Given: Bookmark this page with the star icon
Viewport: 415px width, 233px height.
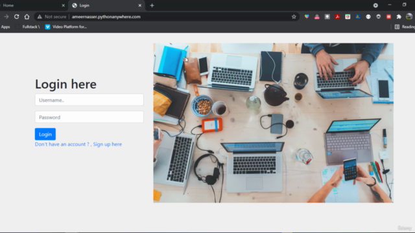Looking at the screenshot, I should [294, 17].
